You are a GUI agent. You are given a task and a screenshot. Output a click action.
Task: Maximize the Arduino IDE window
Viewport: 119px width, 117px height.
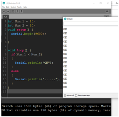click(x=100, y=3)
